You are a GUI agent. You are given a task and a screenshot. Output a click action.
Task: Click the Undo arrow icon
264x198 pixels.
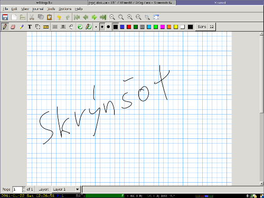59,17
